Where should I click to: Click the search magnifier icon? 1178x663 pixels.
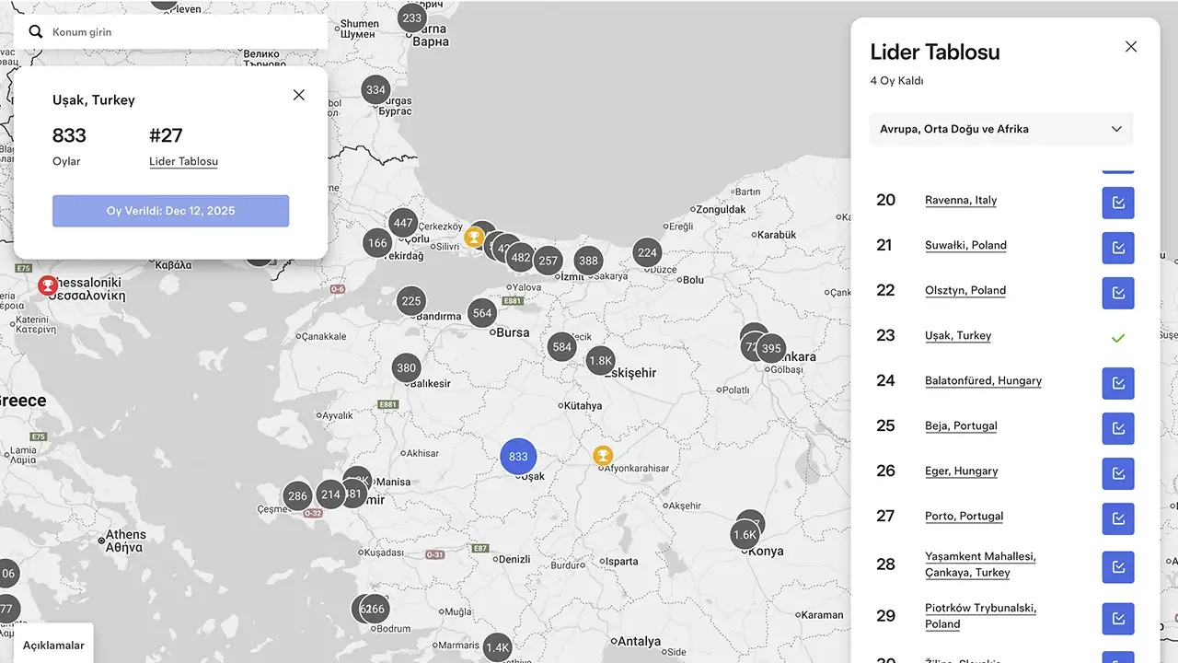point(36,32)
